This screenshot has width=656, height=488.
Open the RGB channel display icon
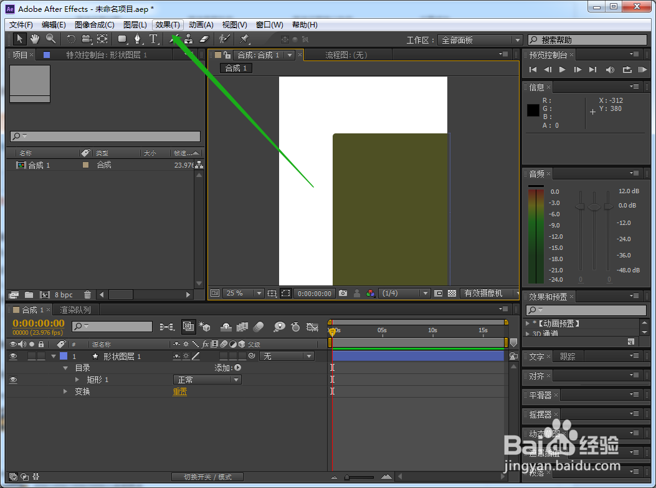click(x=370, y=294)
